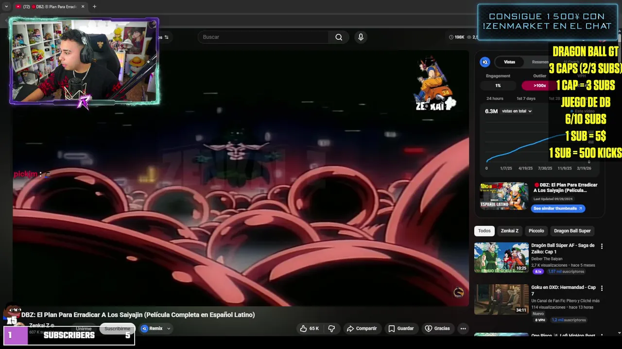The image size is (622, 349).
Task: Click the >100x outlier badge
Action: pyautogui.click(x=539, y=85)
